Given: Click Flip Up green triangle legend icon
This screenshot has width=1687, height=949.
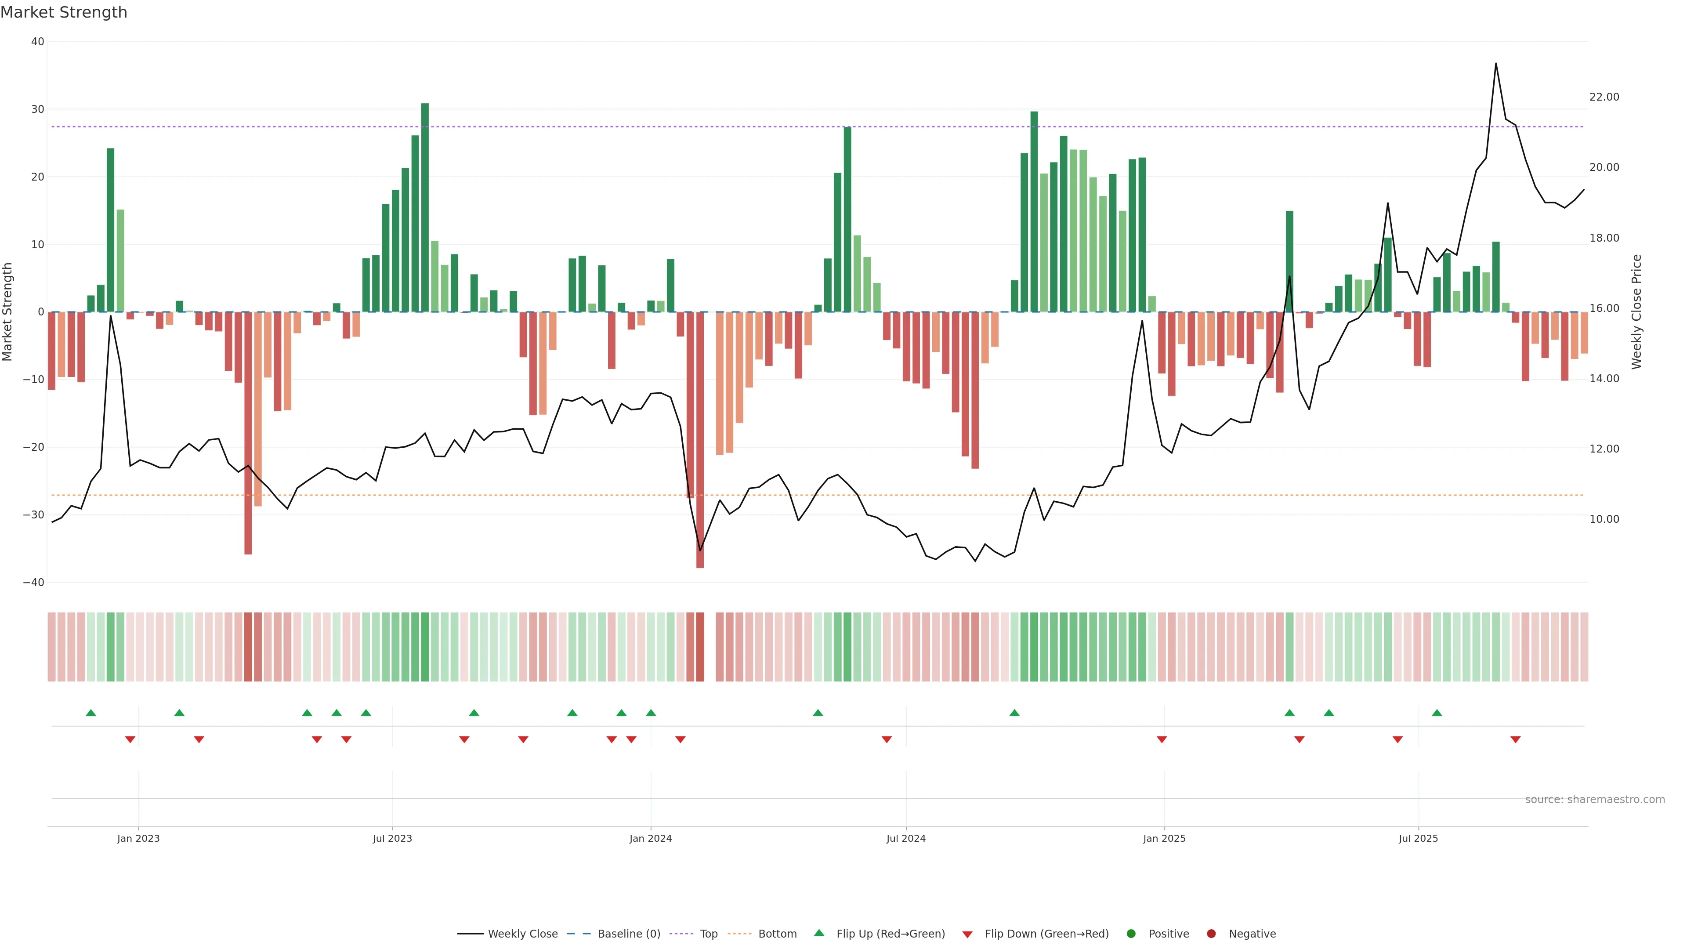Looking at the screenshot, I should 818,933.
